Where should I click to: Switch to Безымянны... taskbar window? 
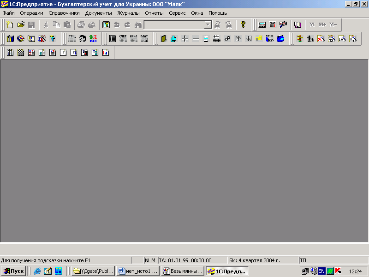pos(182,271)
